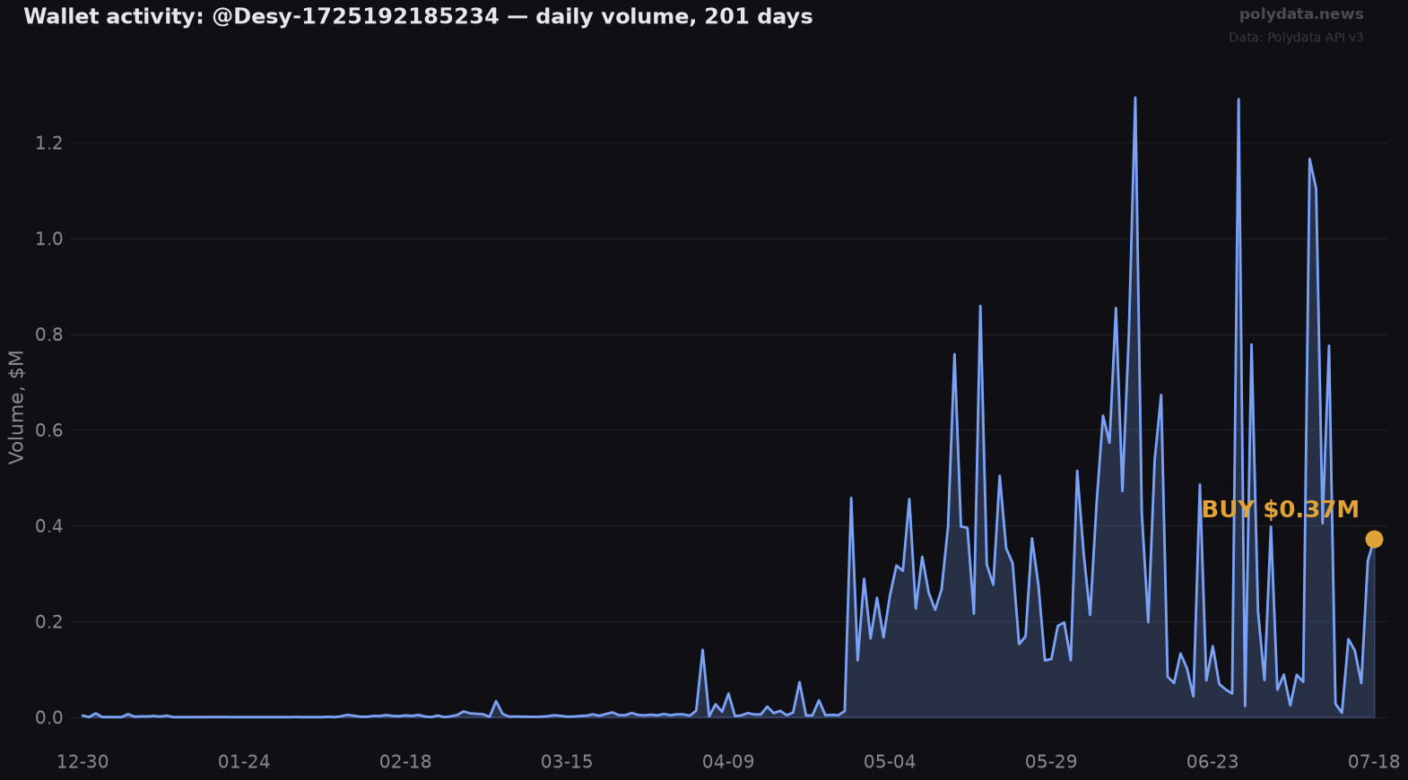Click the 03-15 date tick label
Viewport: 1408px width, 780px height.
pos(567,762)
